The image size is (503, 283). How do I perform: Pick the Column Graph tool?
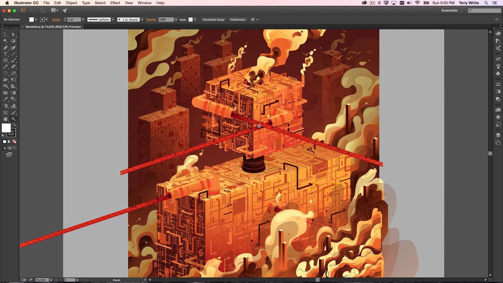coord(13,106)
